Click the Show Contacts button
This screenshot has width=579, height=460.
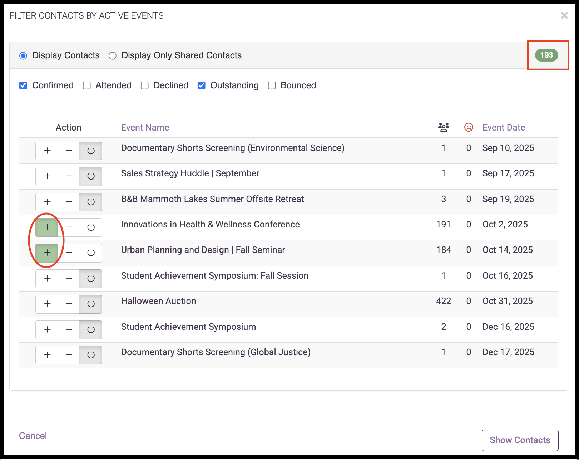(520, 440)
